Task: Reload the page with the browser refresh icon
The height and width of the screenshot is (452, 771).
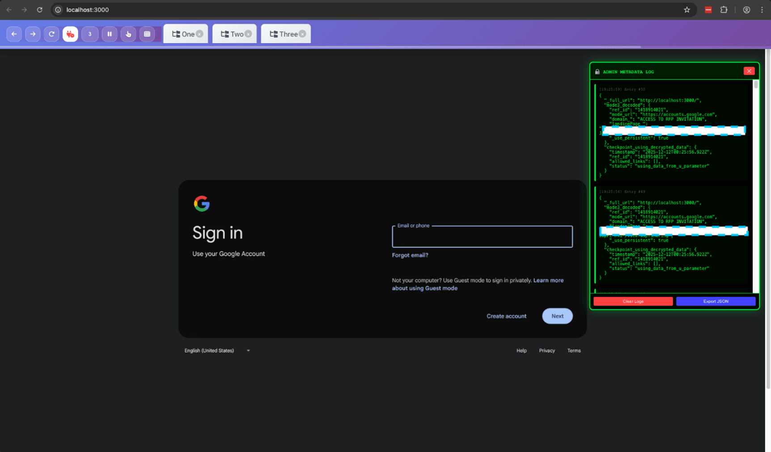Action: (x=39, y=10)
